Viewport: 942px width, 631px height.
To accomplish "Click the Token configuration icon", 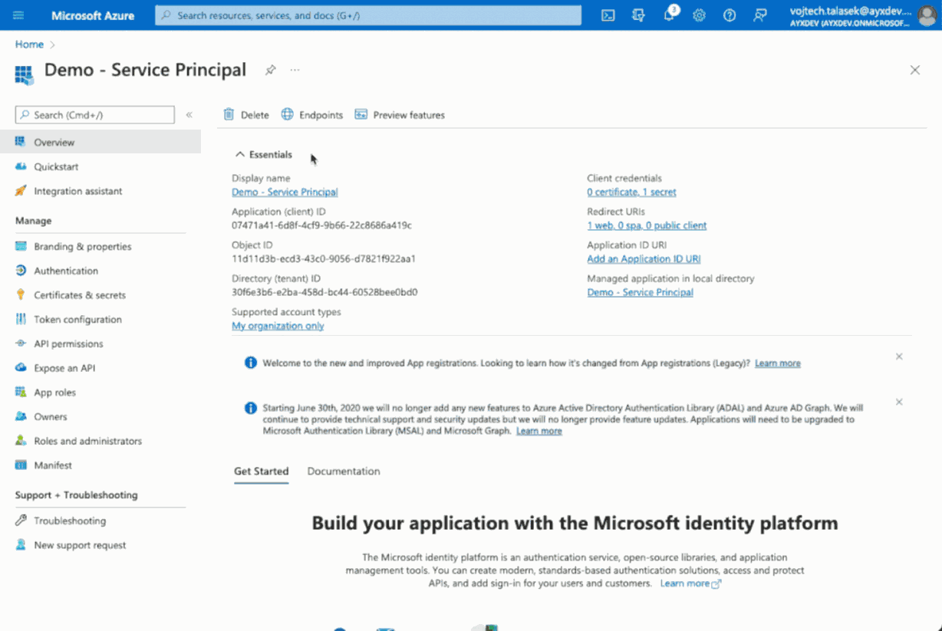I will (21, 319).
